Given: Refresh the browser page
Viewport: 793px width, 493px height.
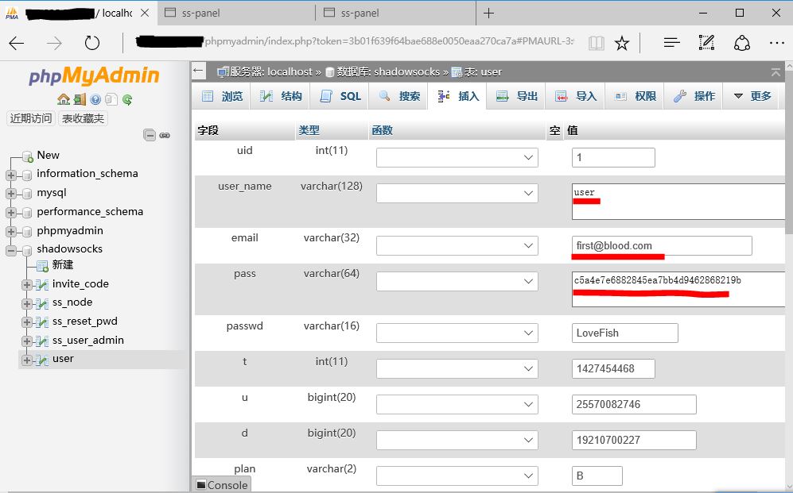Looking at the screenshot, I should pyautogui.click(x=92, y=43).
